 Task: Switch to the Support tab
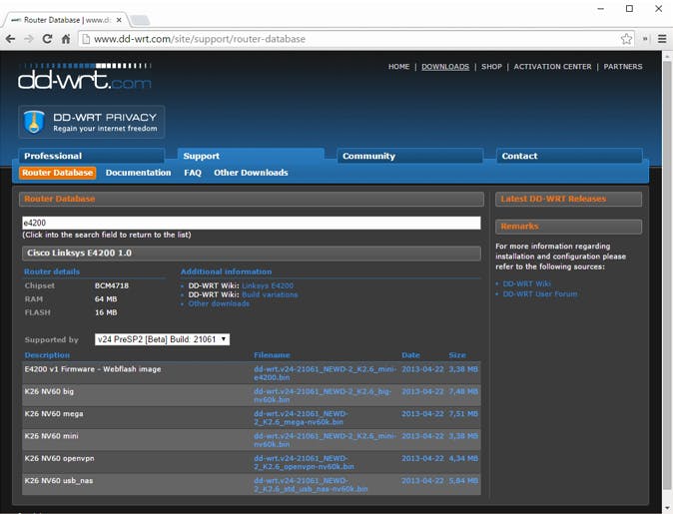pos(251,156)
